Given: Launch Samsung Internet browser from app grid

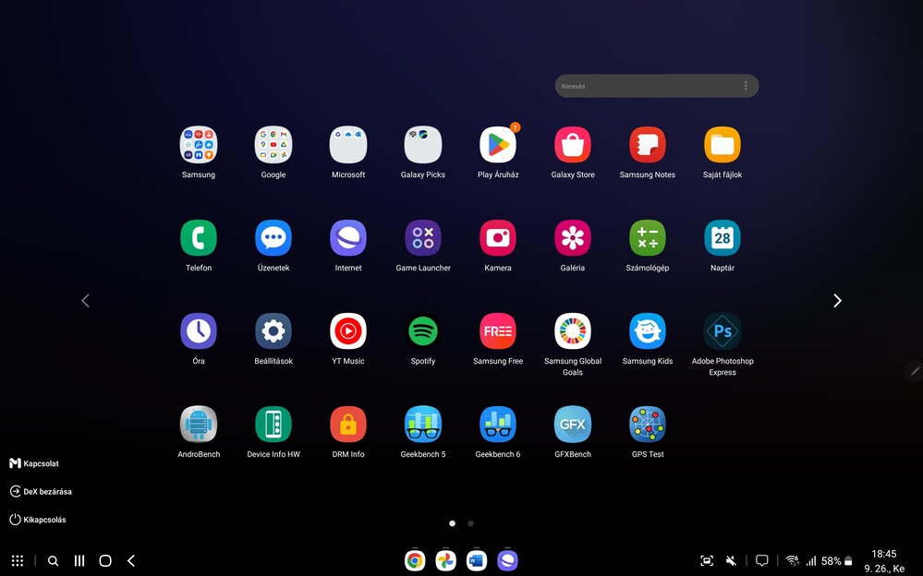Looking at the screenshot, I should (x=348, y=238).
